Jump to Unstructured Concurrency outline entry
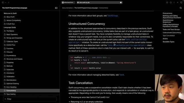Image resolution: width=184 pixels, height=103 pixels. coord(172,33)
